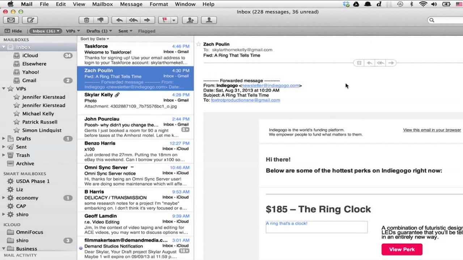
Task: Click View this email in your browser
Action: click(432, 130)
